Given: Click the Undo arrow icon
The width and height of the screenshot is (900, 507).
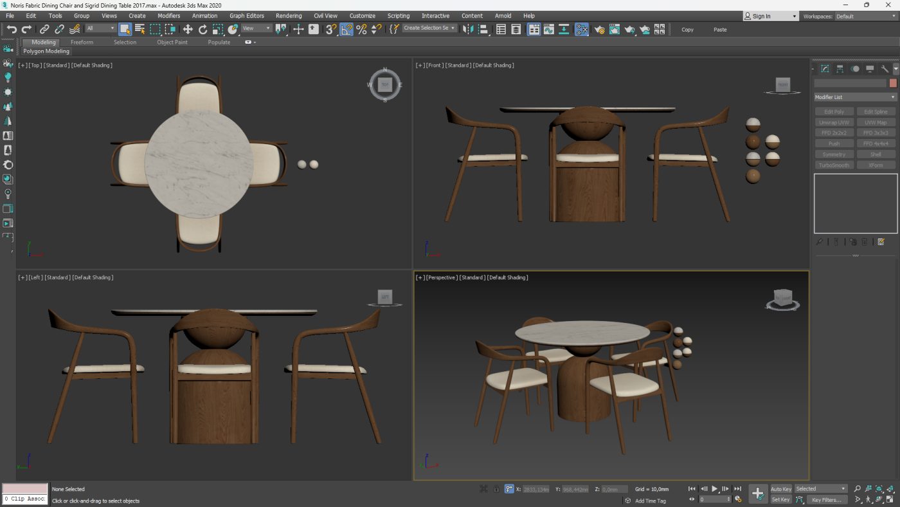Looking at the screenshot, I should [12, 29].
